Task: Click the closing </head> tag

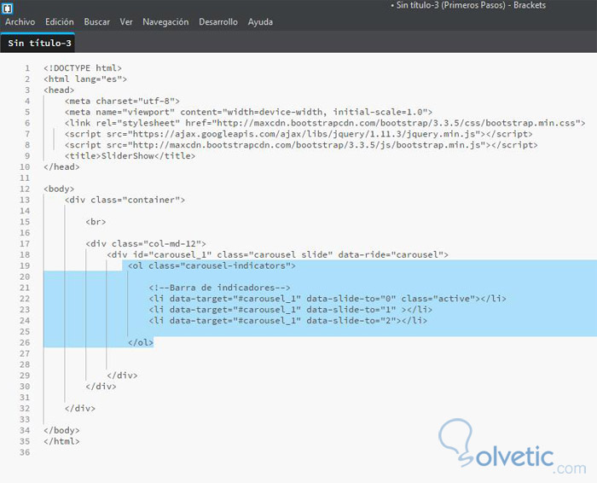Action: 61,167
